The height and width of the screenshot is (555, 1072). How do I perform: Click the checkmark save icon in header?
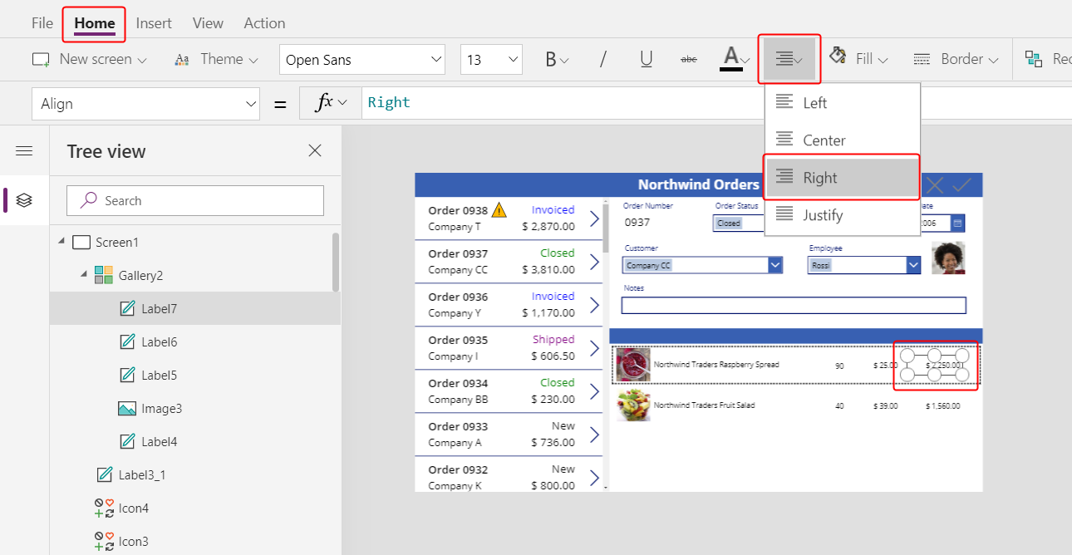pos(961,184)
